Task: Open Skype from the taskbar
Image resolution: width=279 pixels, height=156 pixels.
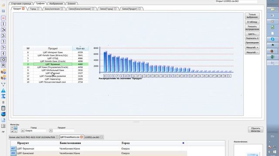Action: (272, 39)
